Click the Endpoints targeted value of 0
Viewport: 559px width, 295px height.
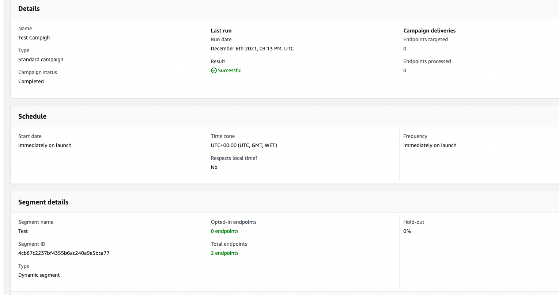coord(404,48)
